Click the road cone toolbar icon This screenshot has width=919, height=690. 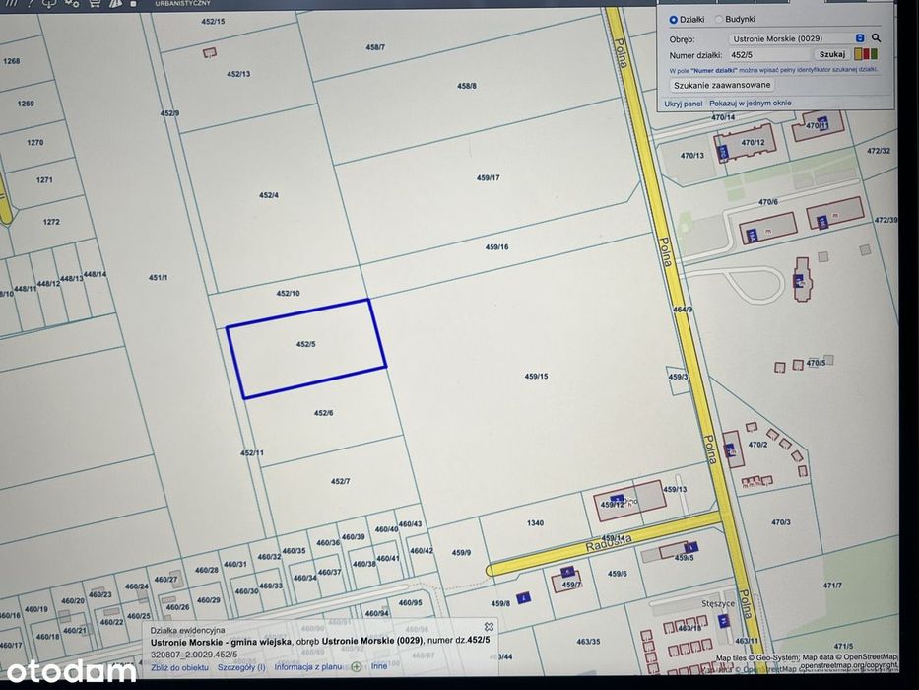point(115,3)
